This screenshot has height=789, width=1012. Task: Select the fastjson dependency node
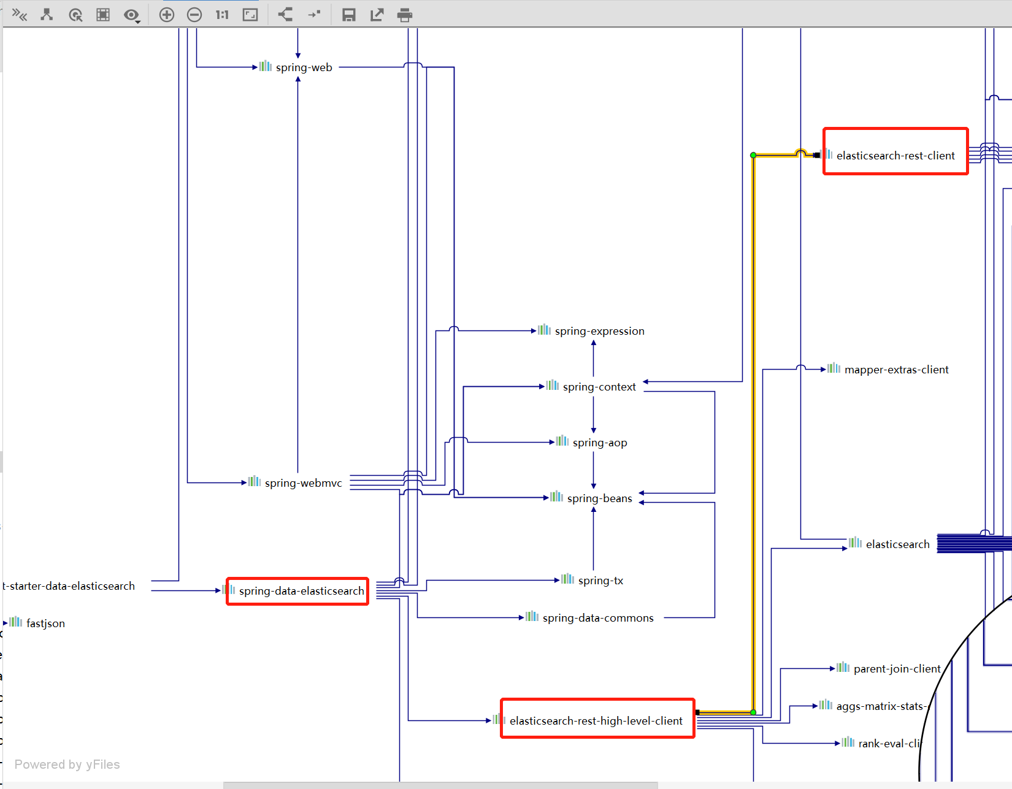tap(45, 623)
